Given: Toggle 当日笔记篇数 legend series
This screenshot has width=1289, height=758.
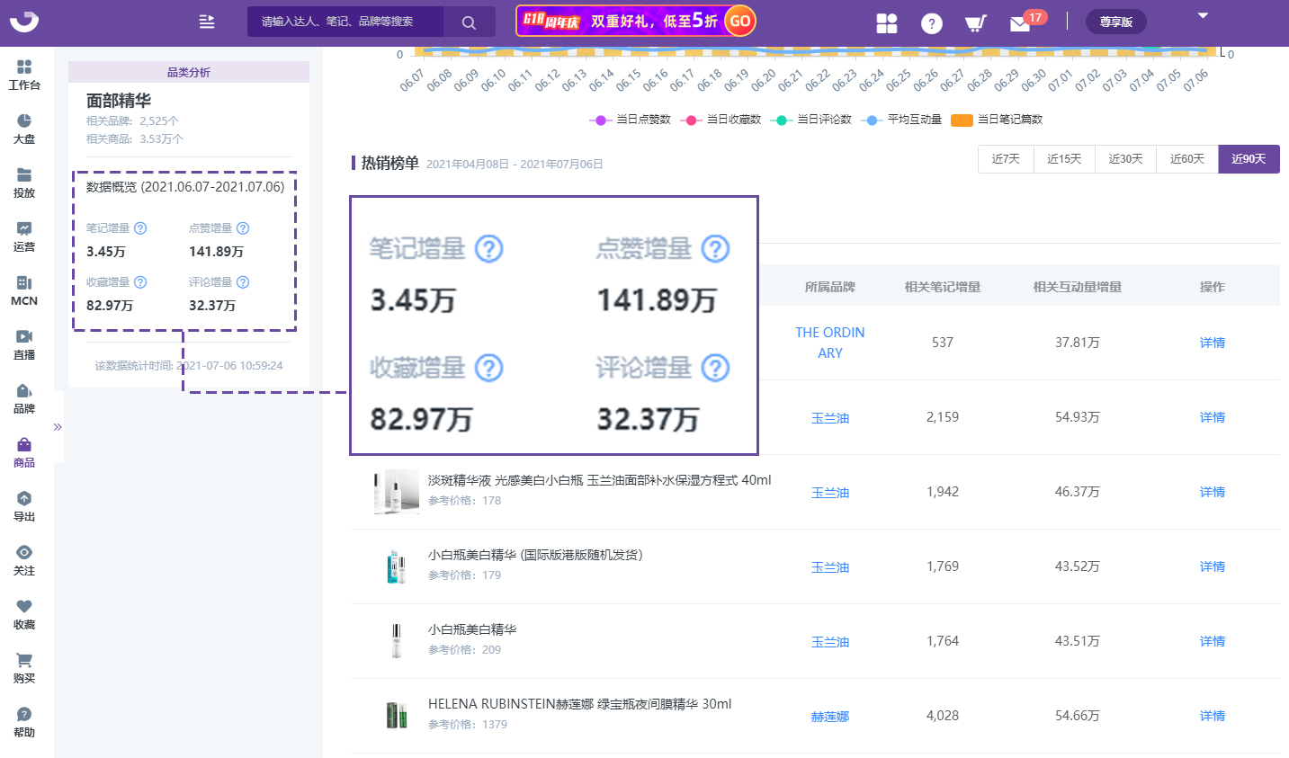Looking at the screenshot, I should point(997,120).
